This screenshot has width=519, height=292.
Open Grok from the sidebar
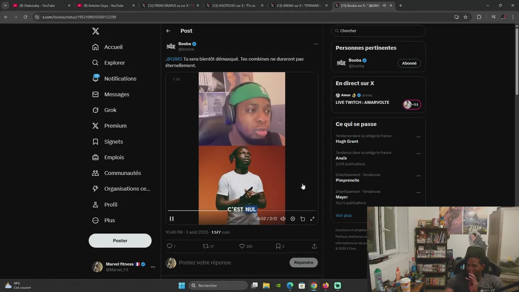[x=104, y=110]
